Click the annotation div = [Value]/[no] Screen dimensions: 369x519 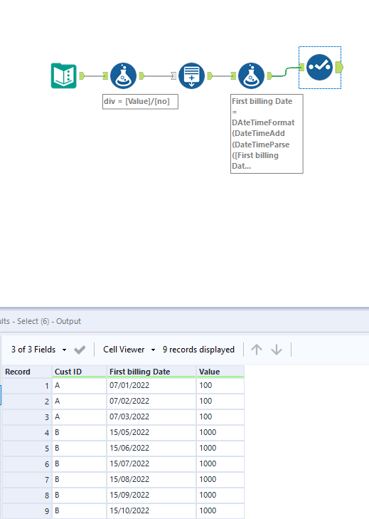point(140,102)
